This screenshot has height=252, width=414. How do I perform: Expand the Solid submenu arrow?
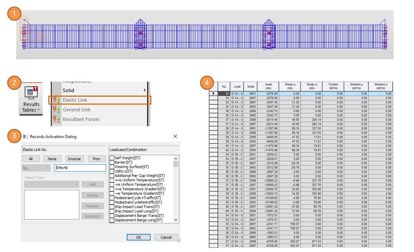click(145, 90)
